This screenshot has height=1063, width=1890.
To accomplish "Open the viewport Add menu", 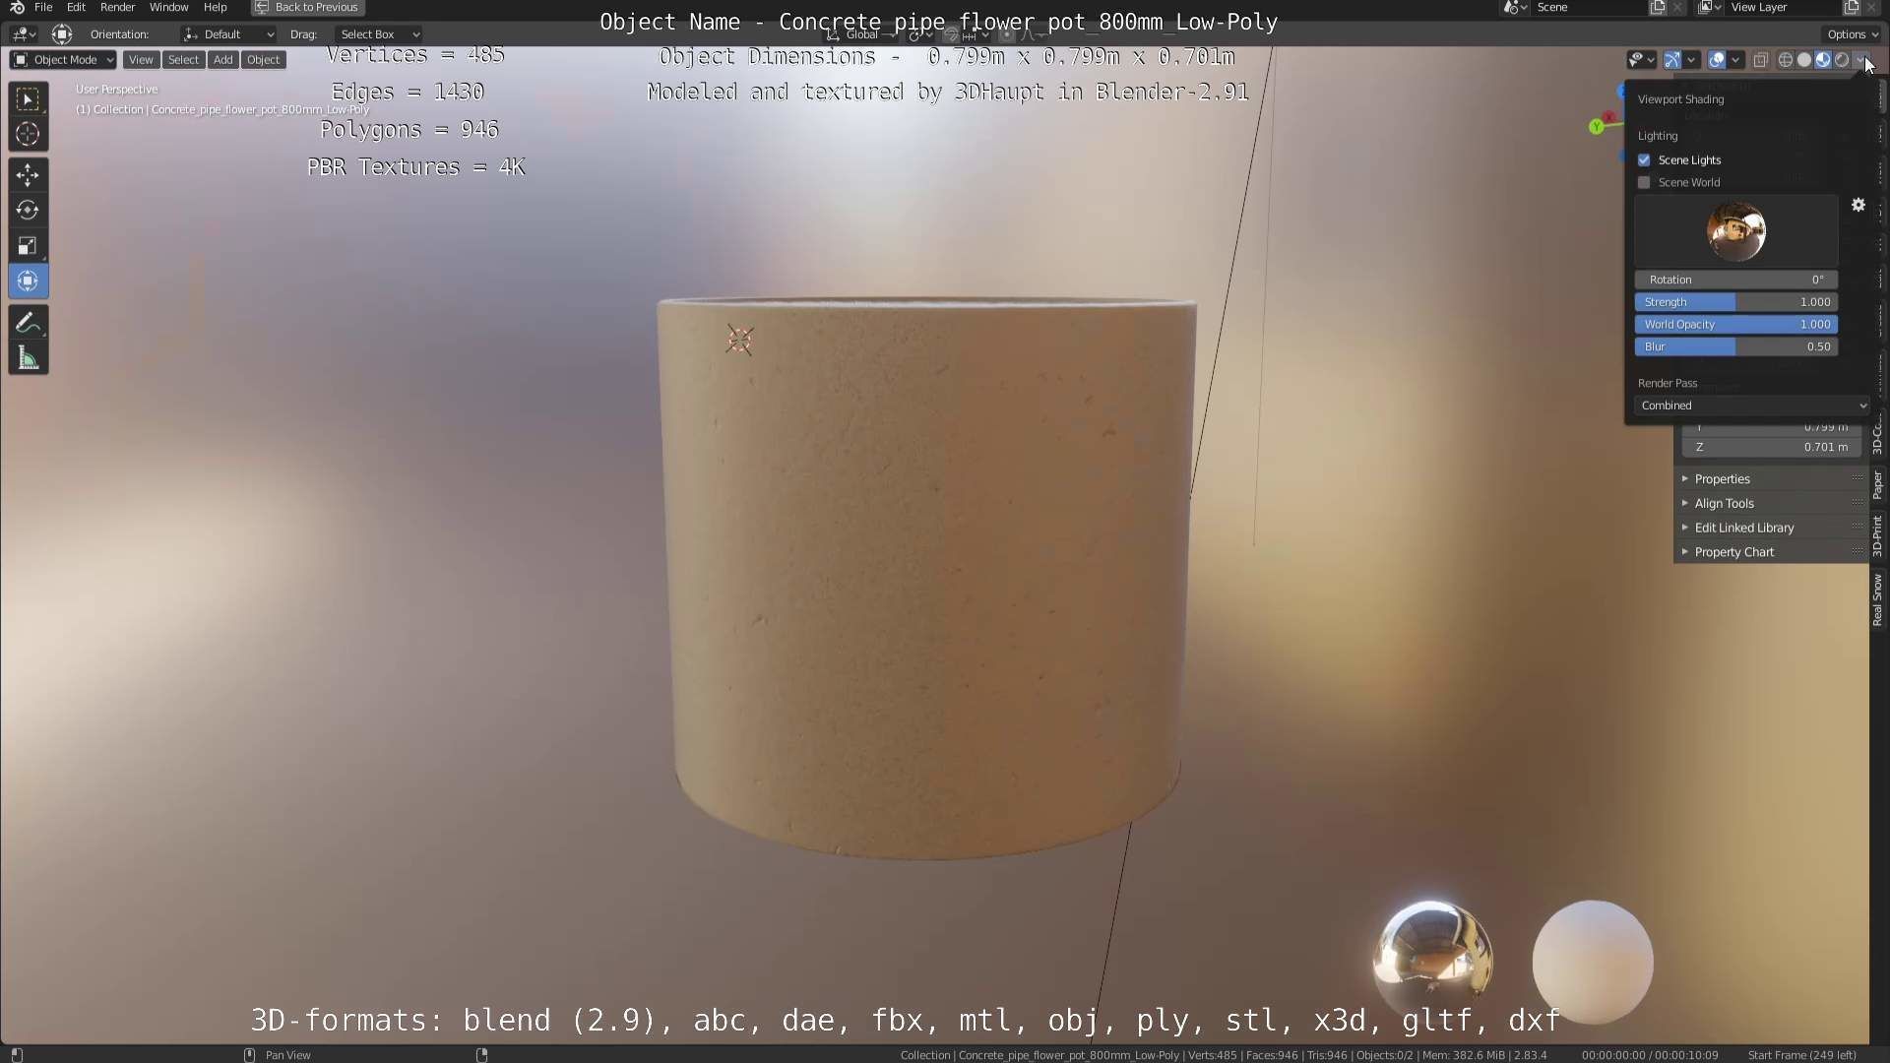I will [x=223, y=60].
